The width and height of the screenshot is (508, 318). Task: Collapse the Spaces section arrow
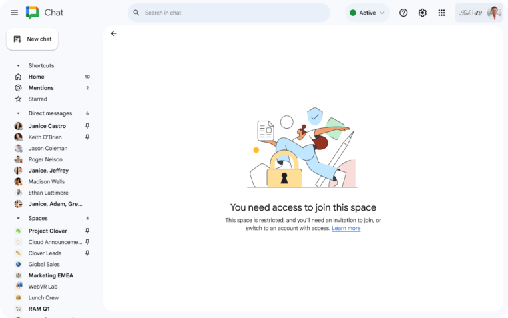pyautogui.click(x=18, y=218)
